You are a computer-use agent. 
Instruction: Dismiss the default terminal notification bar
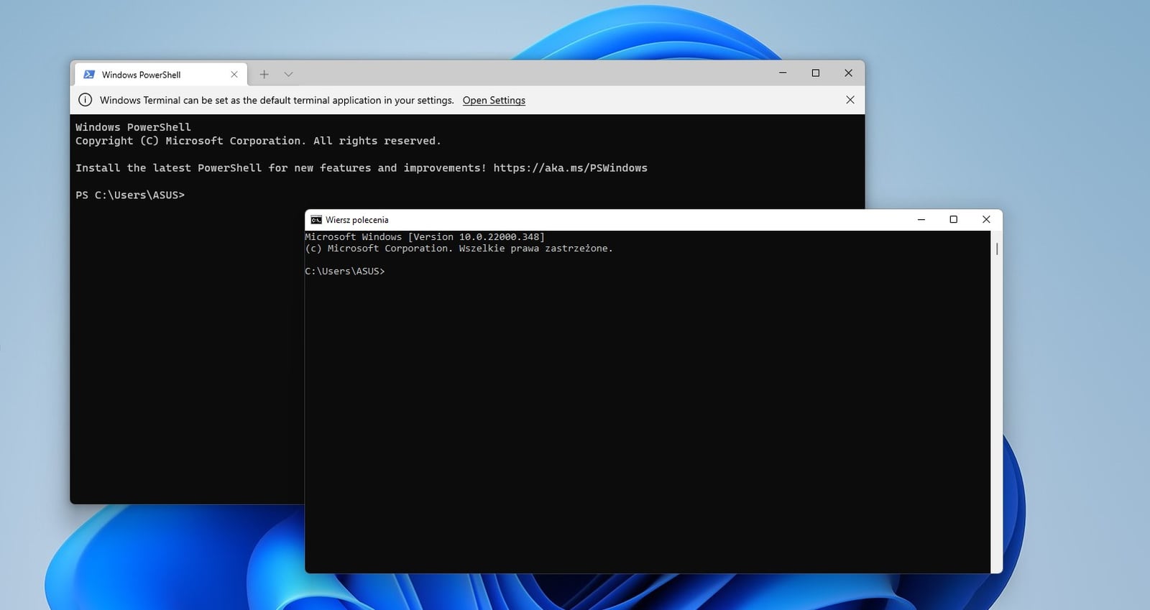[850, 100]
